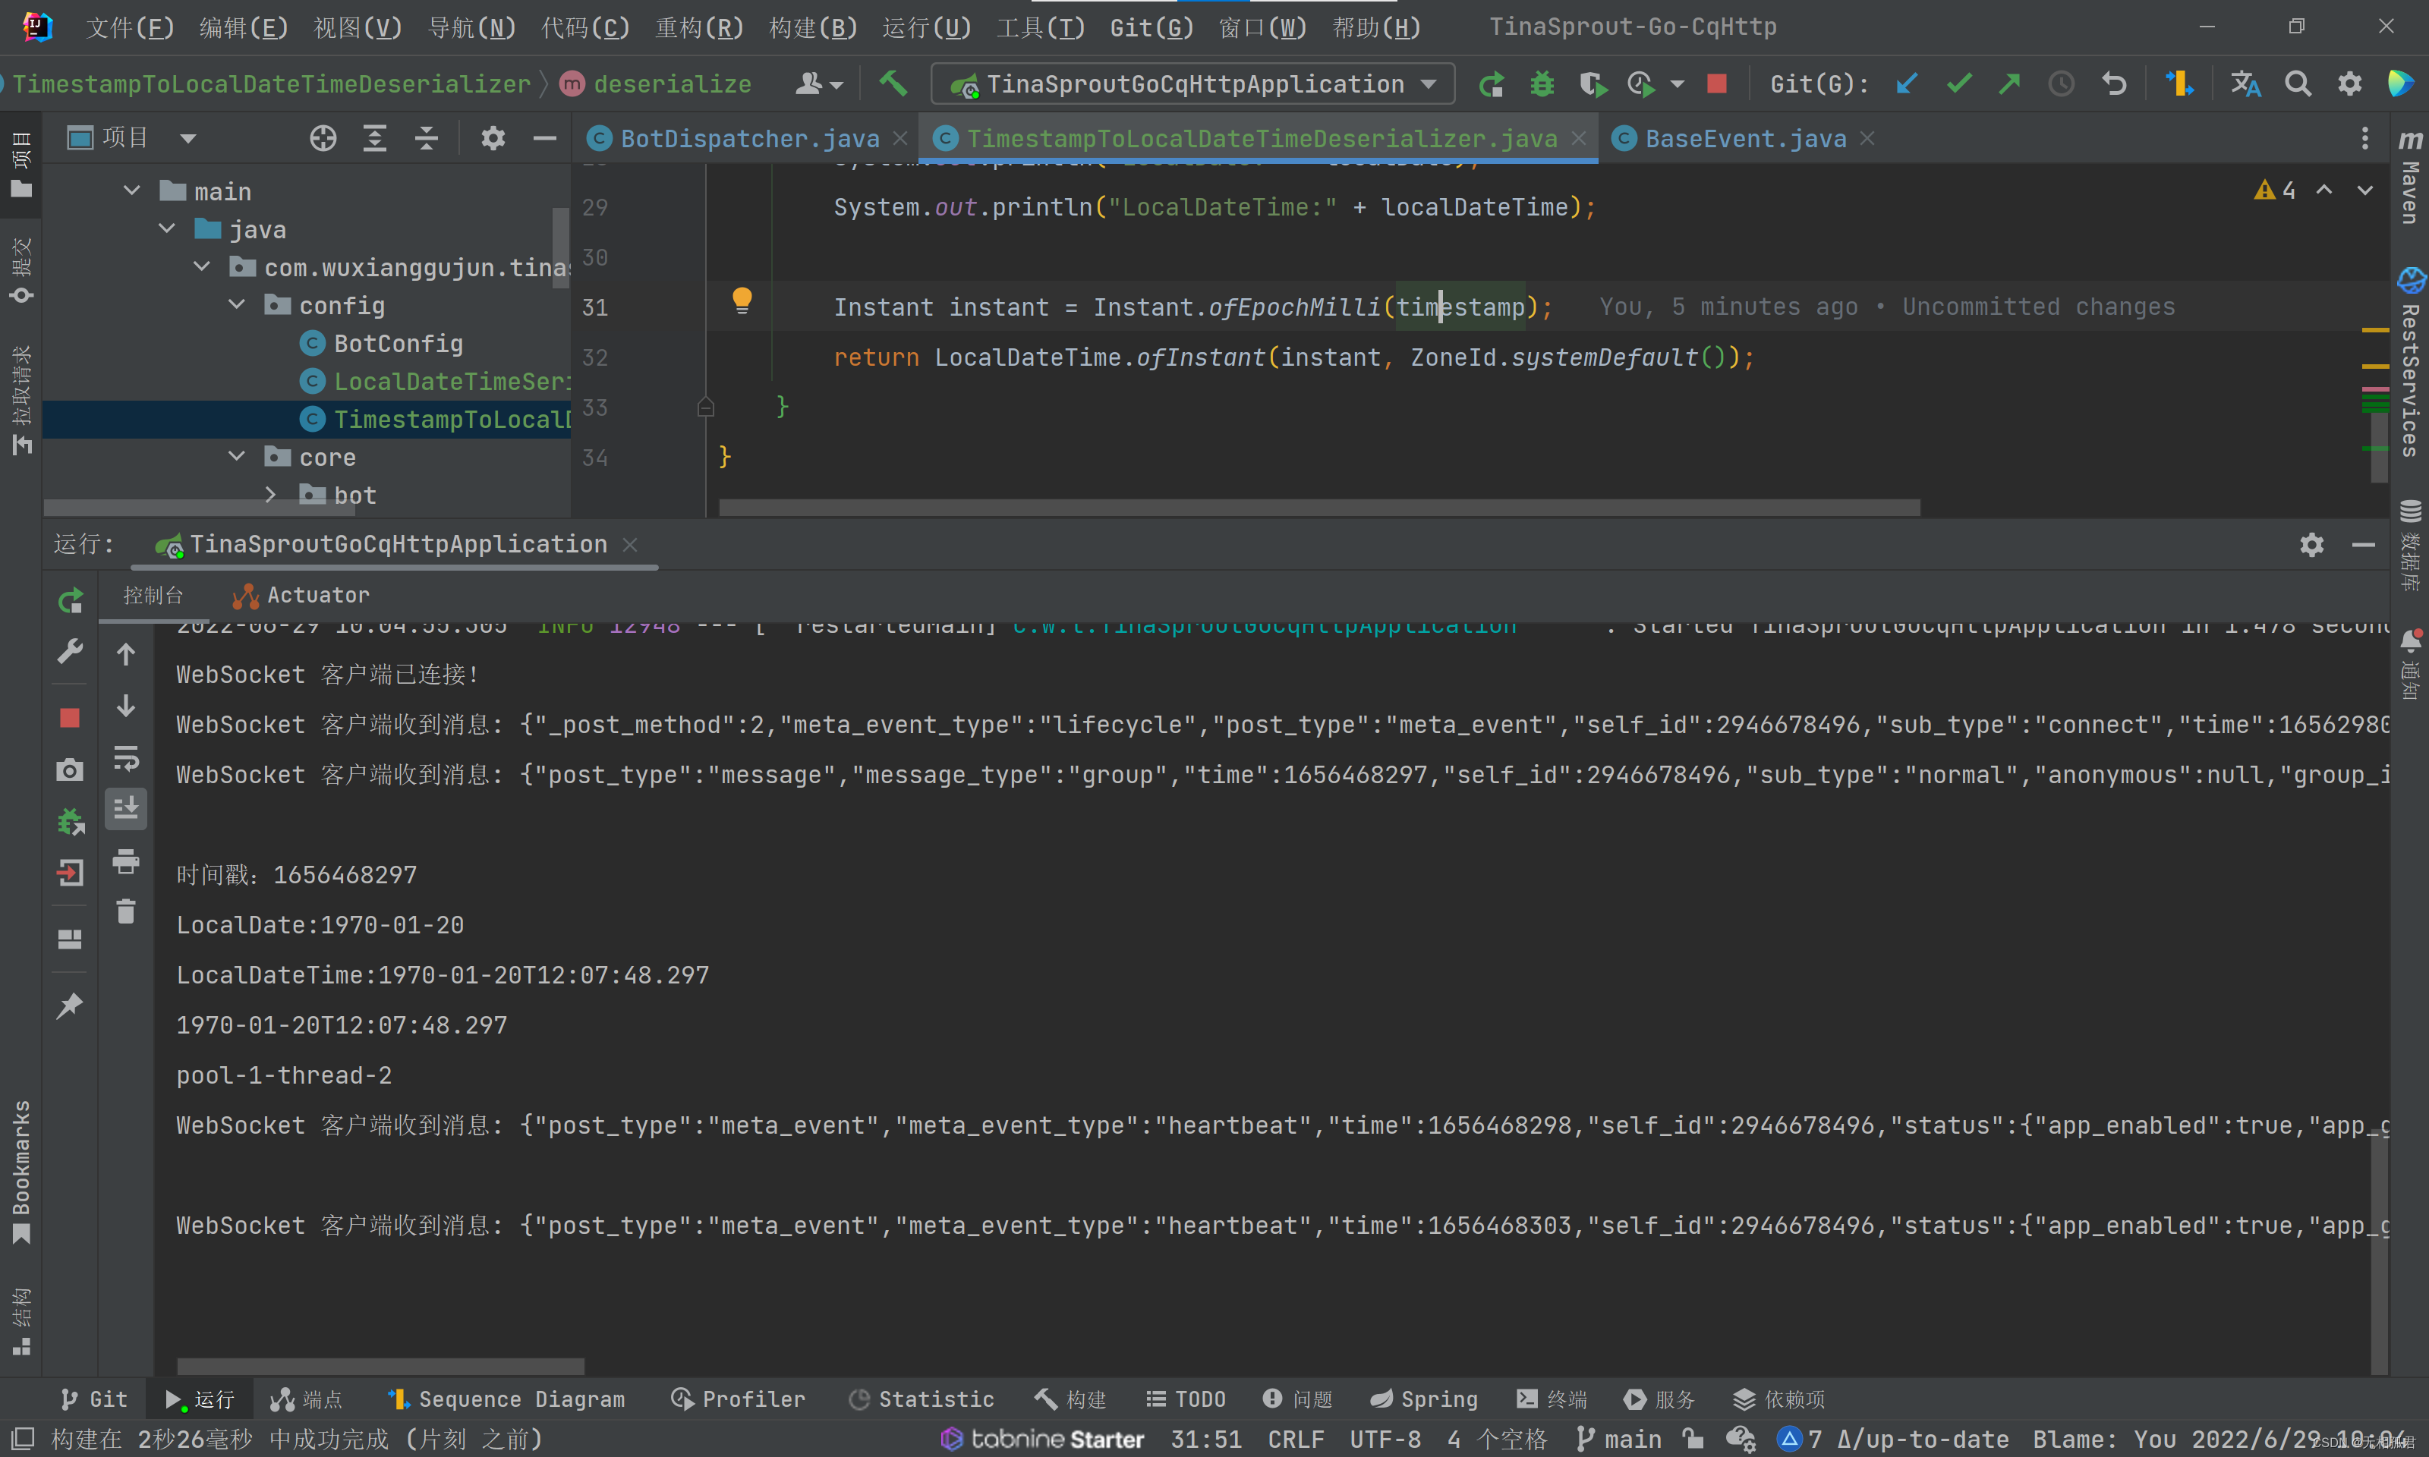Image resolution: width=2429 pixels, height=1457 pixels.
Task: Switch to BaseEvent.java tab
Action: coord(1744,138)
